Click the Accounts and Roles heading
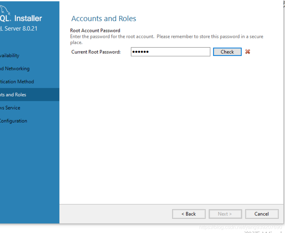The width and height of the screenshot is (285, 233). 104,18
